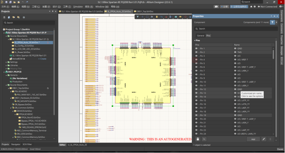
Task: Collapse the Source Documents folder
Action: point(7,36)
